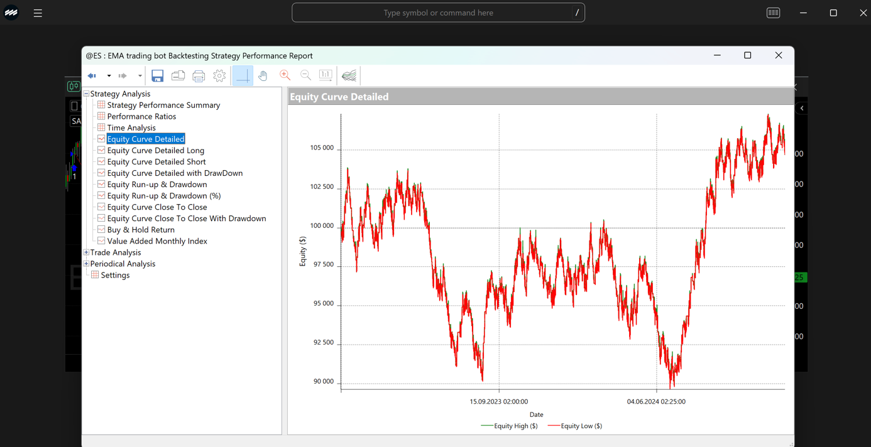Collapse the Strategy Analysis tree node
The height and width of the screenshot is (447, 871).
[86, 94]
